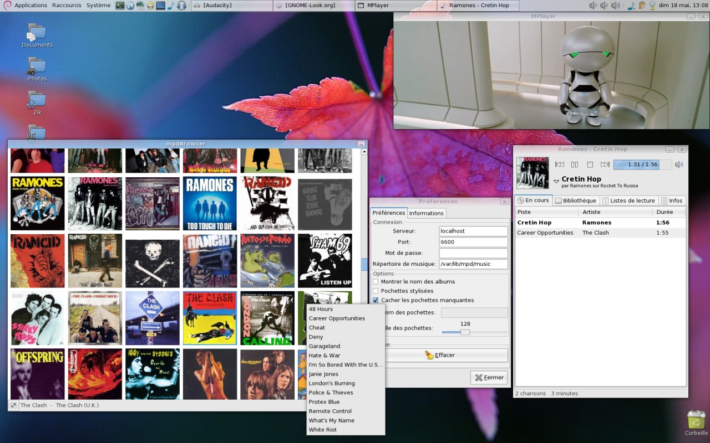Viewport: 710px width, 443px height.
Task: Open the Raccourcis menu
Action: [x=67, y=5]
